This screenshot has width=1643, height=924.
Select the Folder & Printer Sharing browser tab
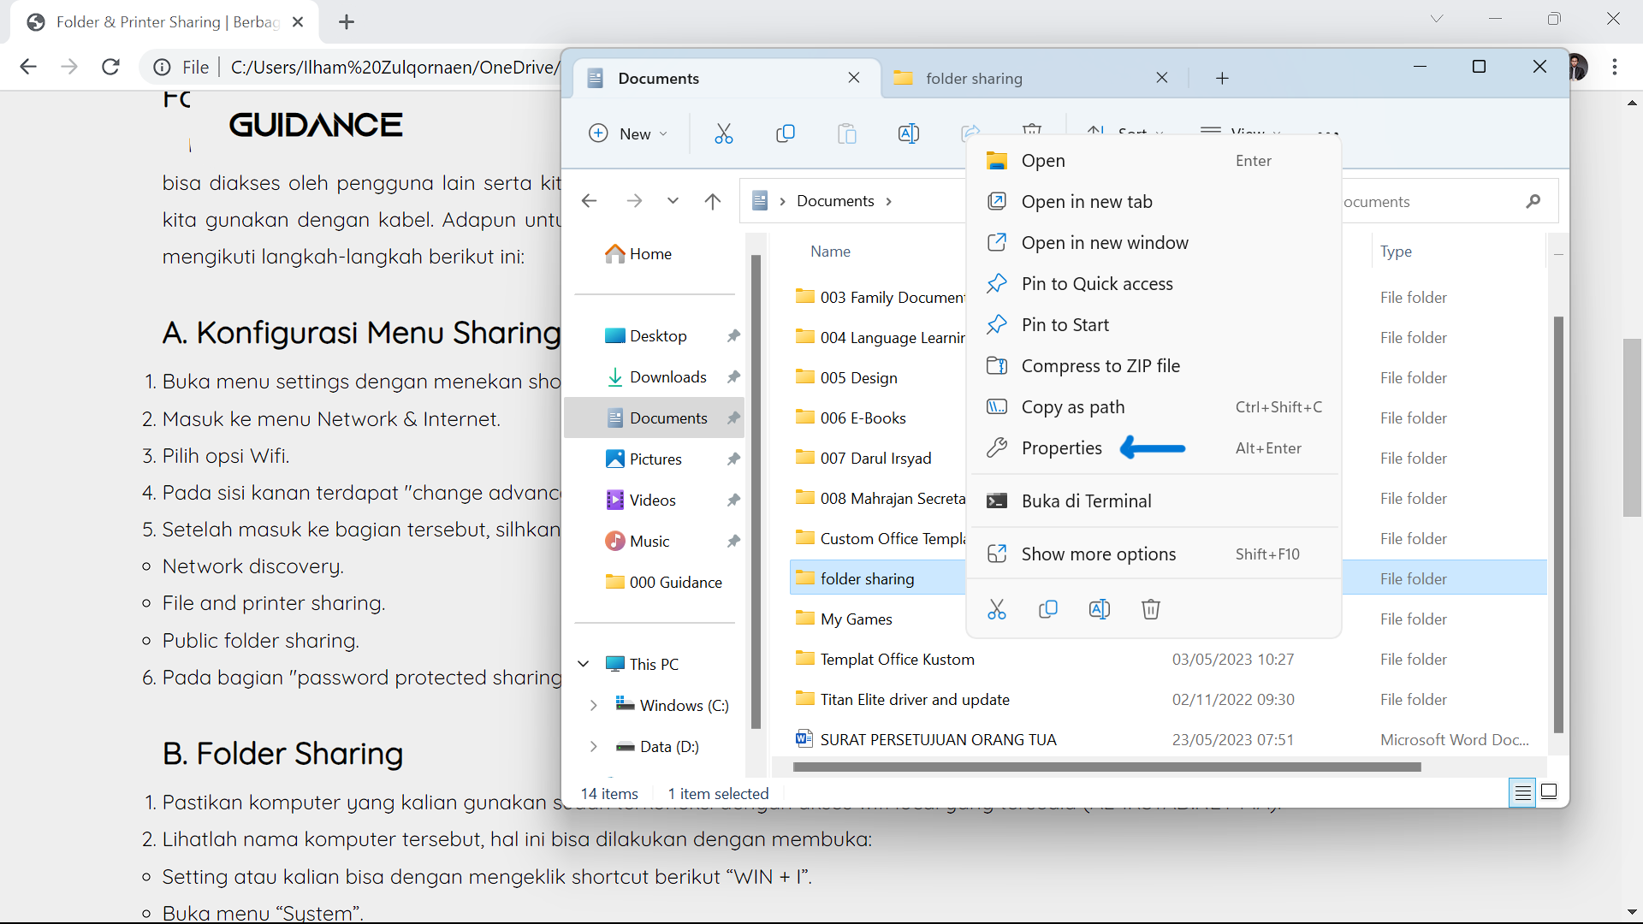(164, 22)
